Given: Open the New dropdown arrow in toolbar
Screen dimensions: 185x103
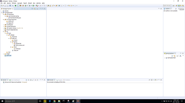Looking at the screenshot, I should click(x=3, y=6).
